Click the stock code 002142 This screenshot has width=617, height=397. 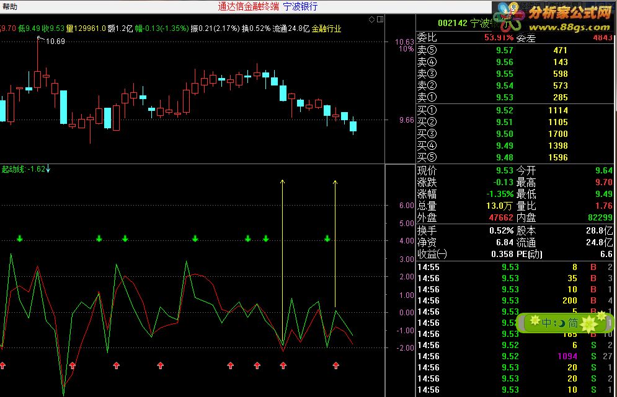[453, 23]
